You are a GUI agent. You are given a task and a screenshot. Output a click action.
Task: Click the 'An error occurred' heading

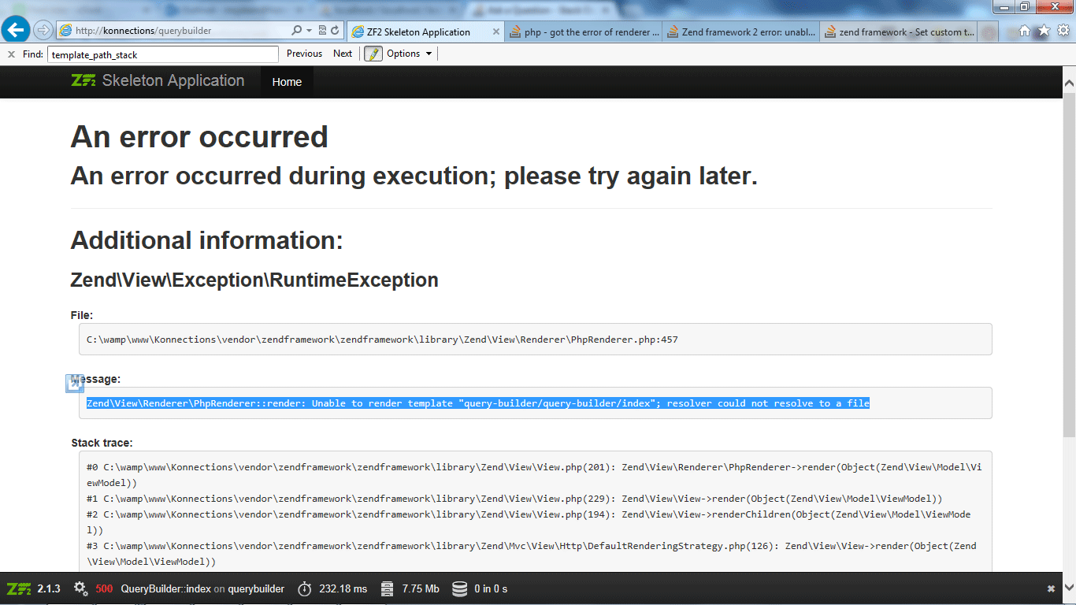[199, 137]
